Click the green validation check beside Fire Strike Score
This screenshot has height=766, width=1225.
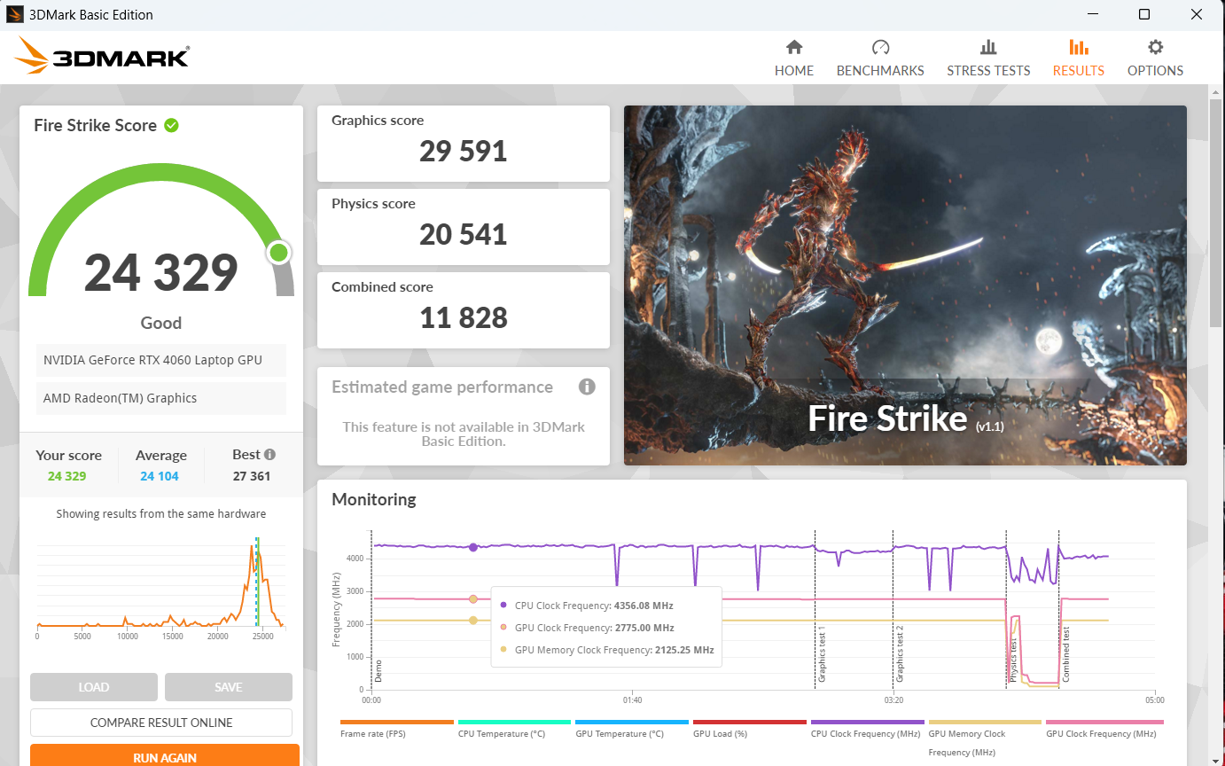click(171, 125)
